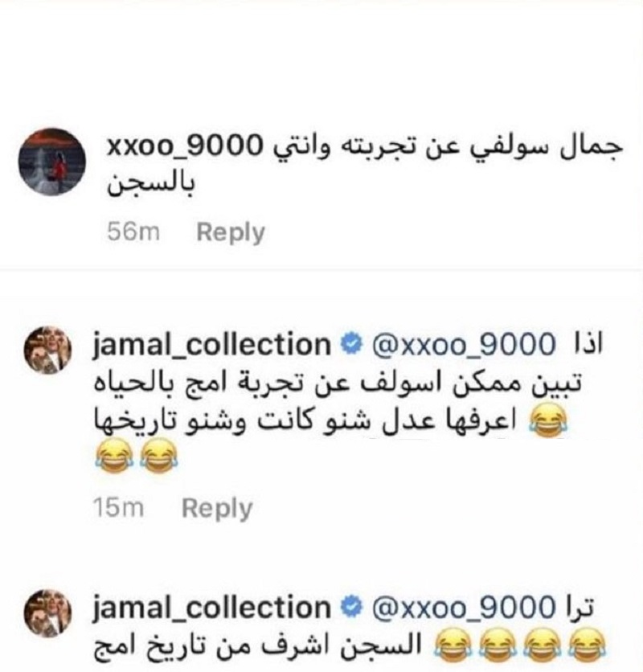Open jamal_collection avatar beside the 15m comment
This screenshot has height=672, width=643.
[47, 350]
